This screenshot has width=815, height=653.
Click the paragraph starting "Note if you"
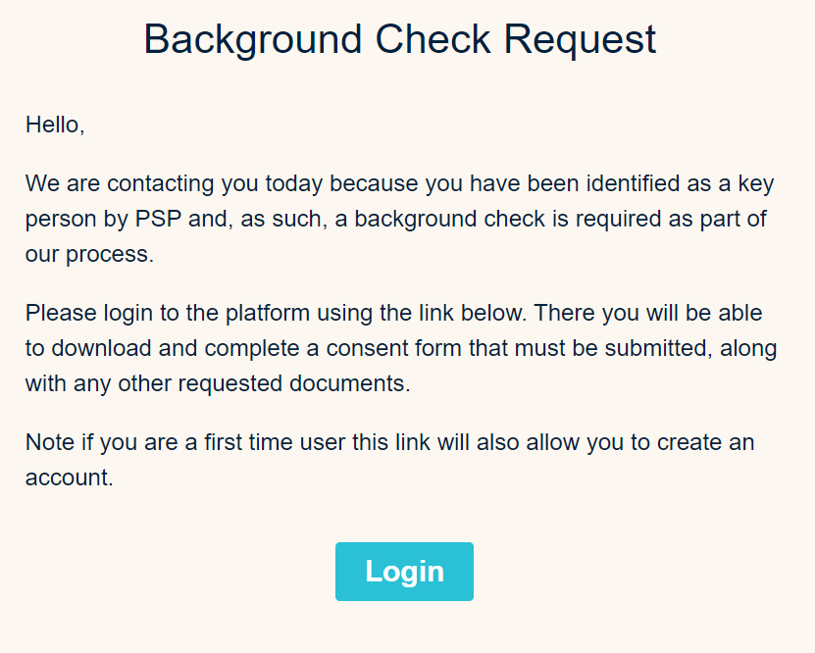[x=389, y=442]
